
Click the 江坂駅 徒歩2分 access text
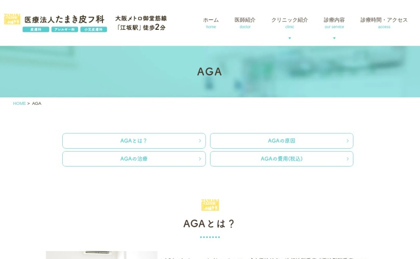(x=141, y=27)
